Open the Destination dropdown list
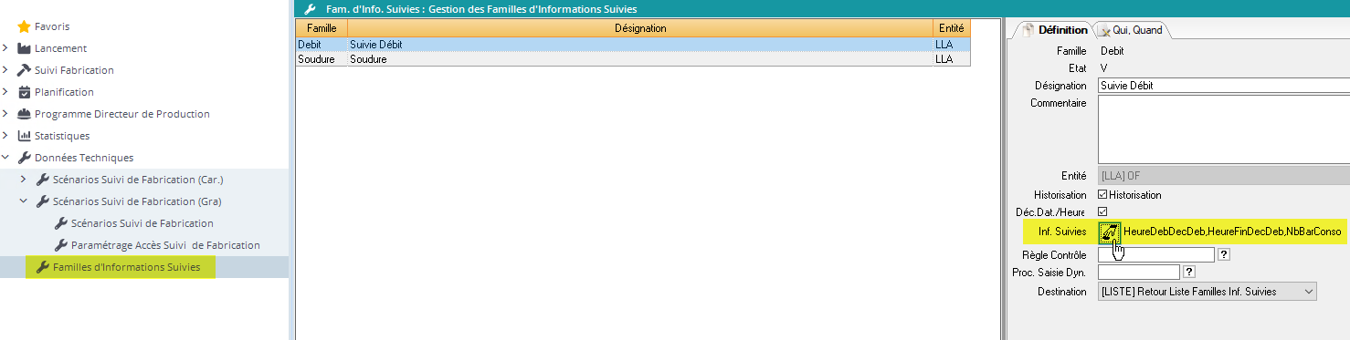The image size is (1350, 340). (x=1207, y=292)
